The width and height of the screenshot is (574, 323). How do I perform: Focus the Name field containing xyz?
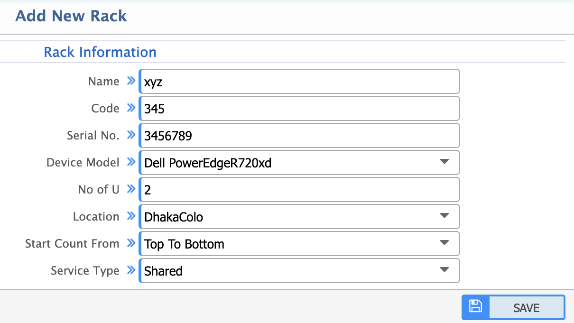coord(299,82)
